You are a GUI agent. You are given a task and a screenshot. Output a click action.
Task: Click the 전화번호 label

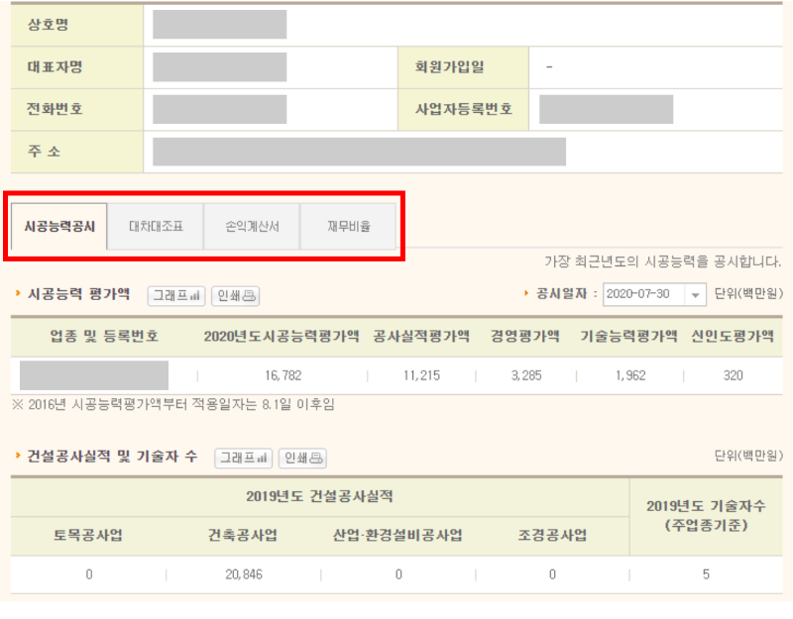coord(55,109)
